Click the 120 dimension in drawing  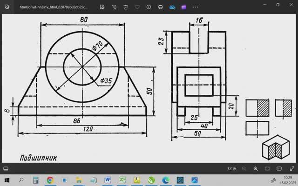[x=88, y=129]
